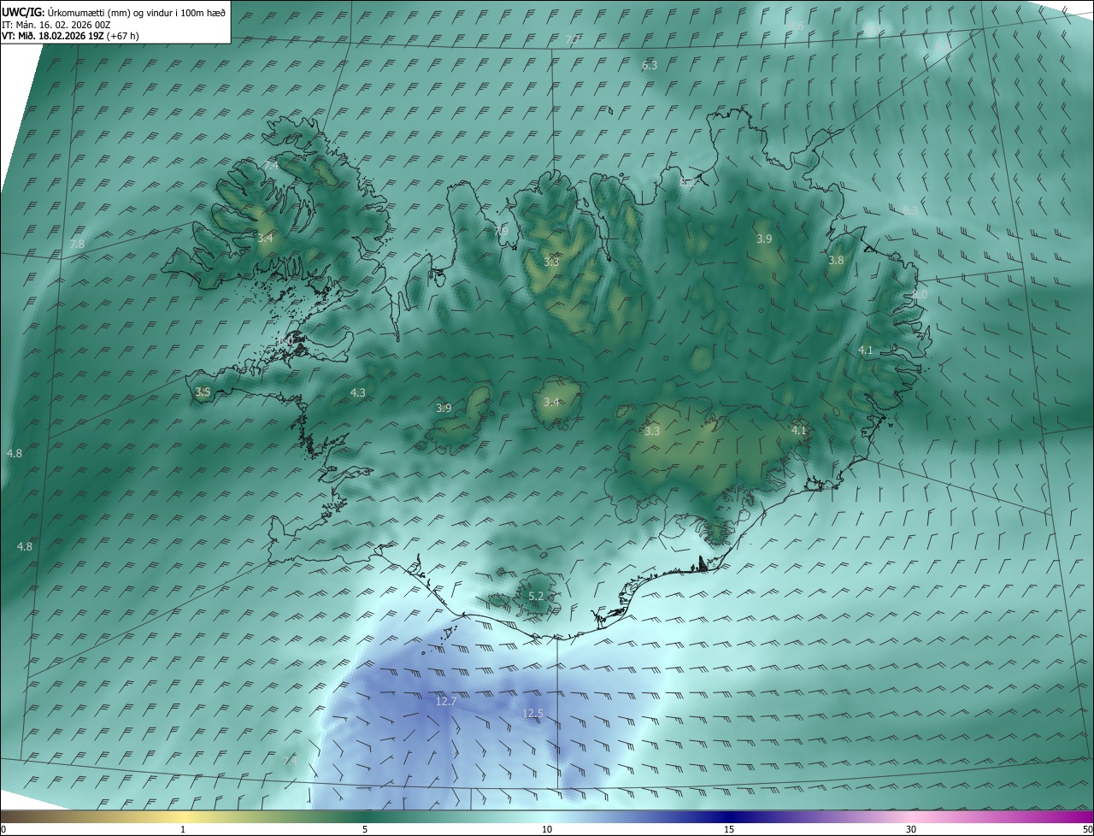Screen dimensions: 1094x836
Task: Click the 8.2 value on the north coast
Action: (x=687, y=182)
